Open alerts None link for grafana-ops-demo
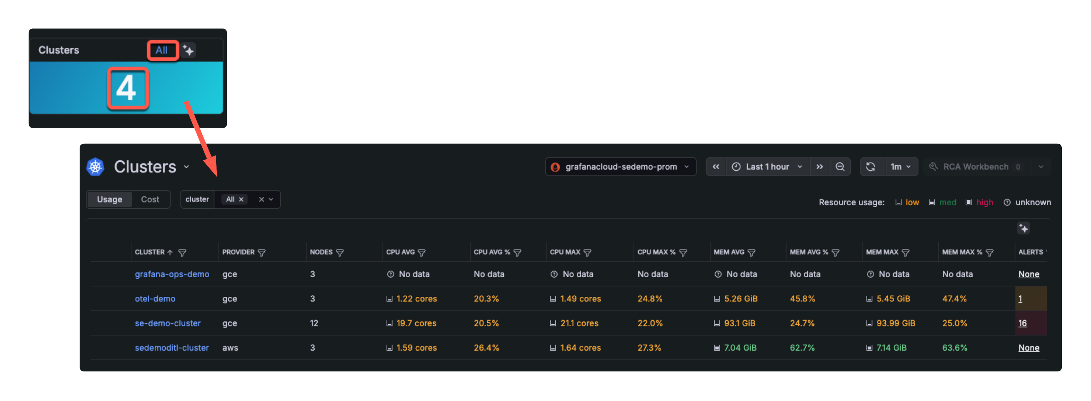The width and height of the screenshot is (1091, 401). [x=1028, y=274]
